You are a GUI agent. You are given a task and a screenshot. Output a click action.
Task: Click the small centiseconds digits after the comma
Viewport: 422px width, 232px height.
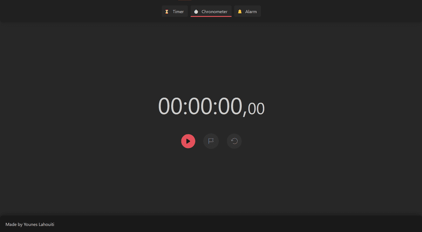[x=256, y=109]
